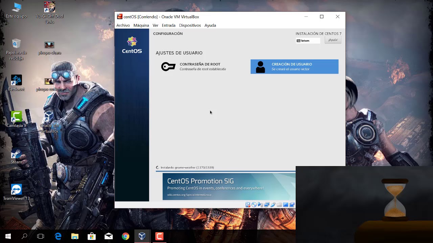Click the VirtualBox window title bar icon

[119, 17]
